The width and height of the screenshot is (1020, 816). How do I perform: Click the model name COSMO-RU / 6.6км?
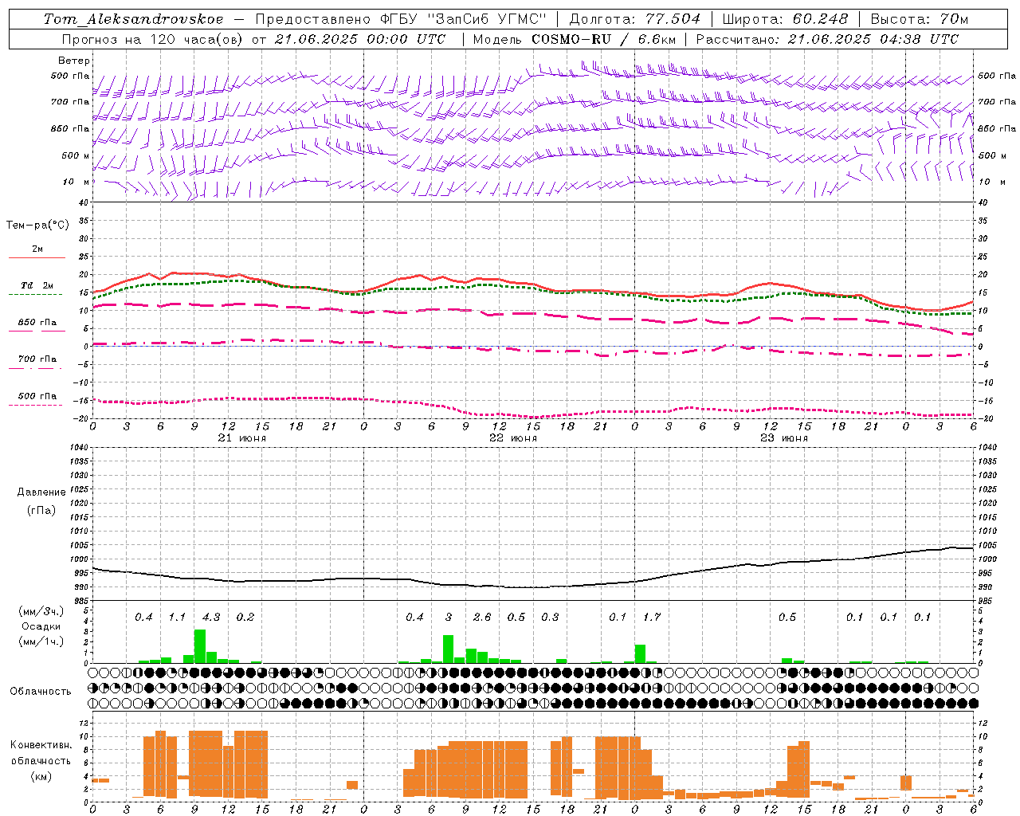[605, 39]
